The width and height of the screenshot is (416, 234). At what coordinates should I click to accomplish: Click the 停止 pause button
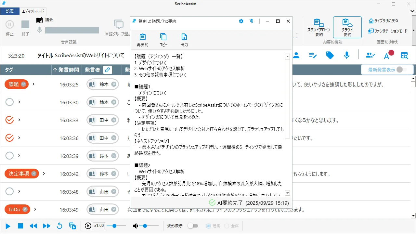pos(10,24)
